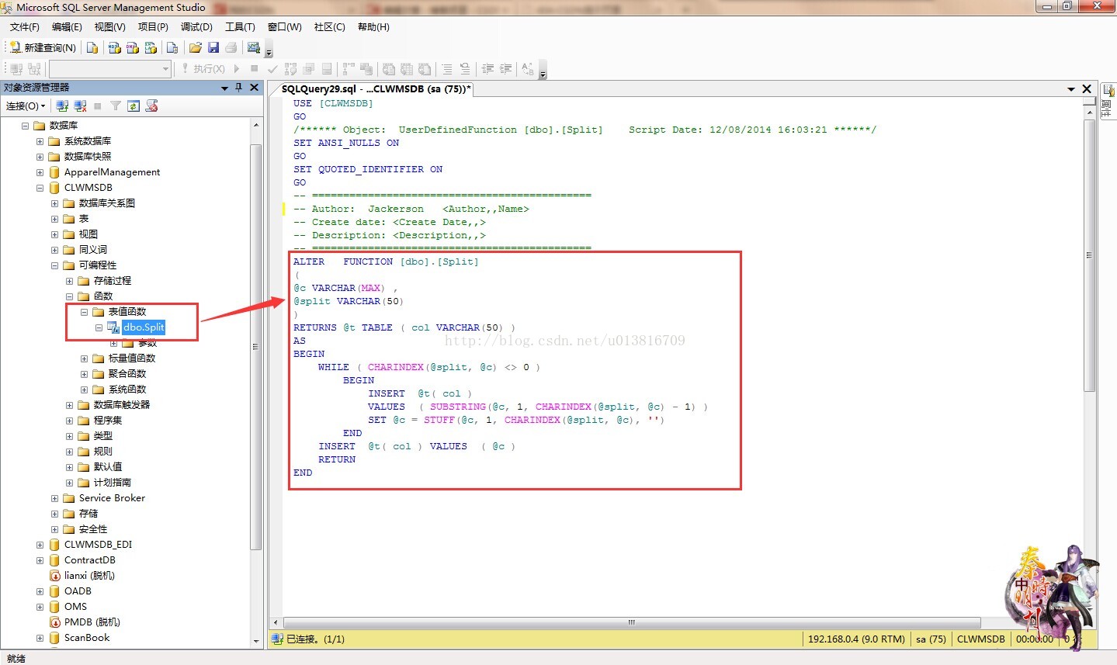Click the Decrease Indent icon
The height and width of the screenshot is (665, 1117).
coord(487,69)
